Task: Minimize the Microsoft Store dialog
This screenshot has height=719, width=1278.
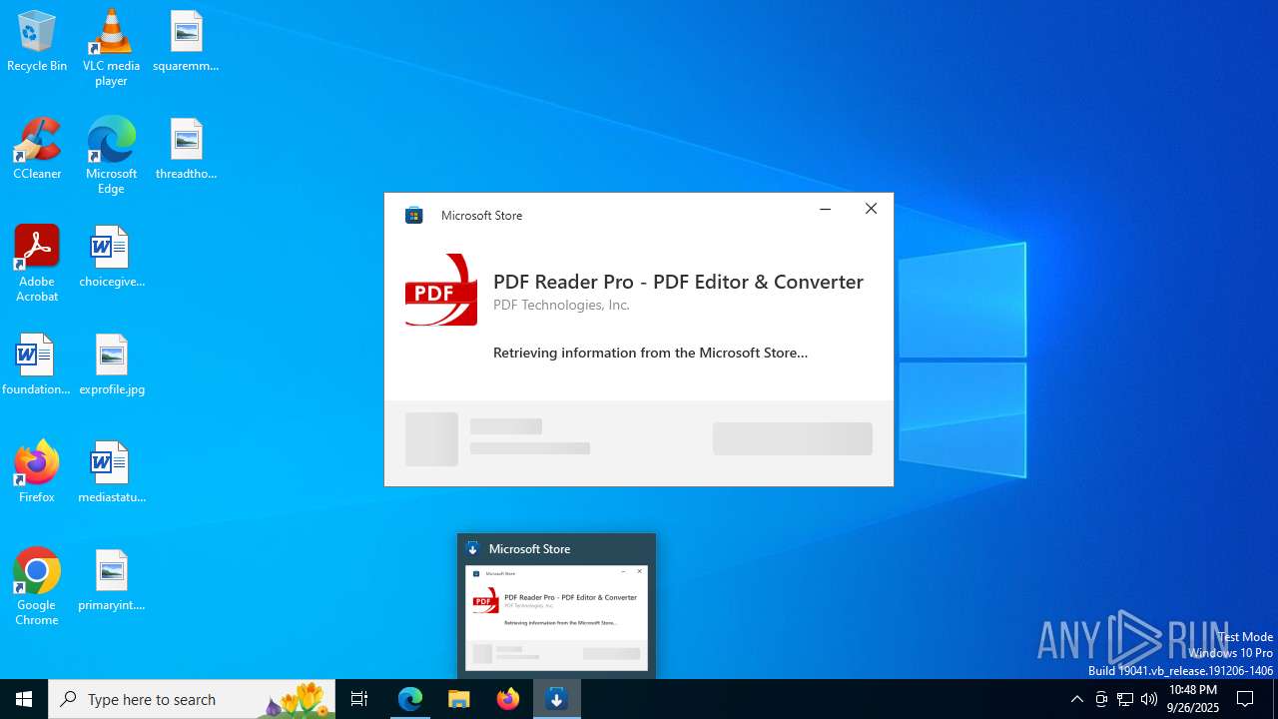Action: [825, 209]
